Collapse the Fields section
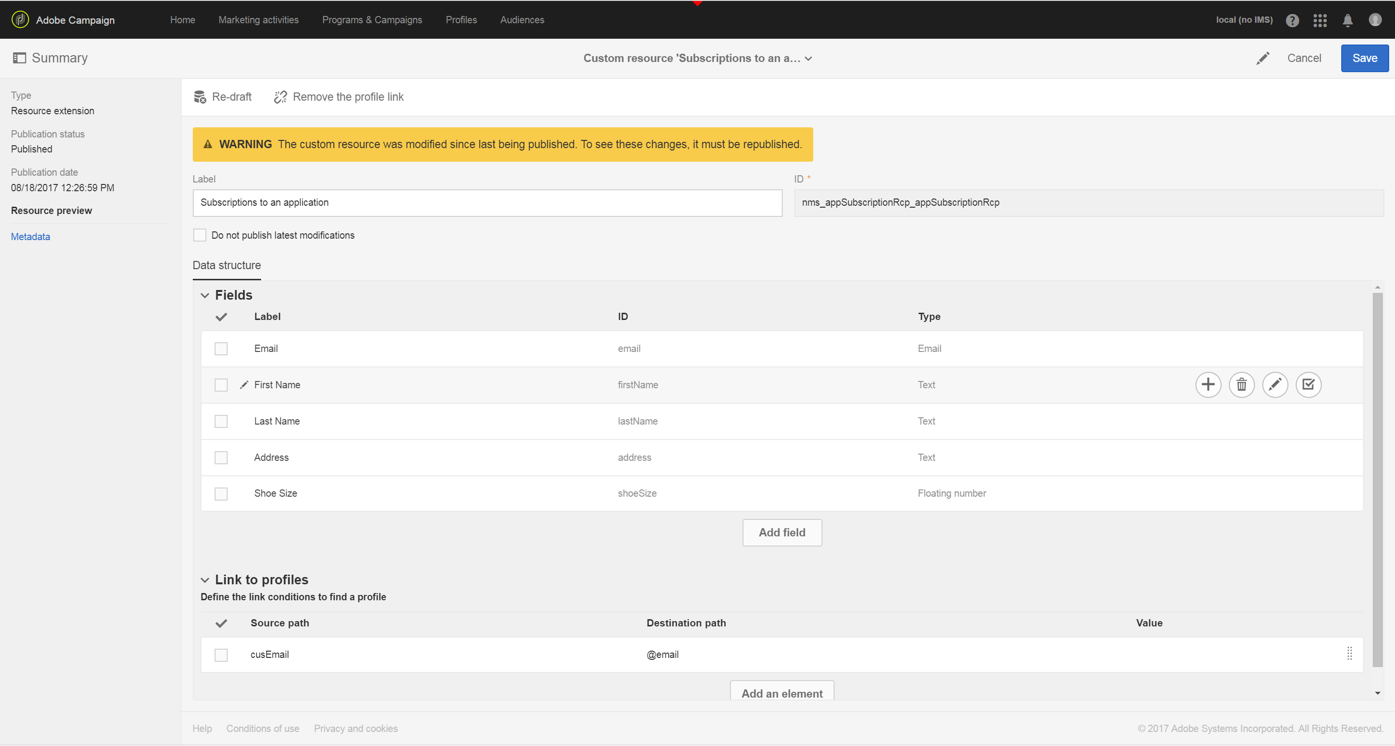Screen dimensions: 1395x746 coord(205,296)
